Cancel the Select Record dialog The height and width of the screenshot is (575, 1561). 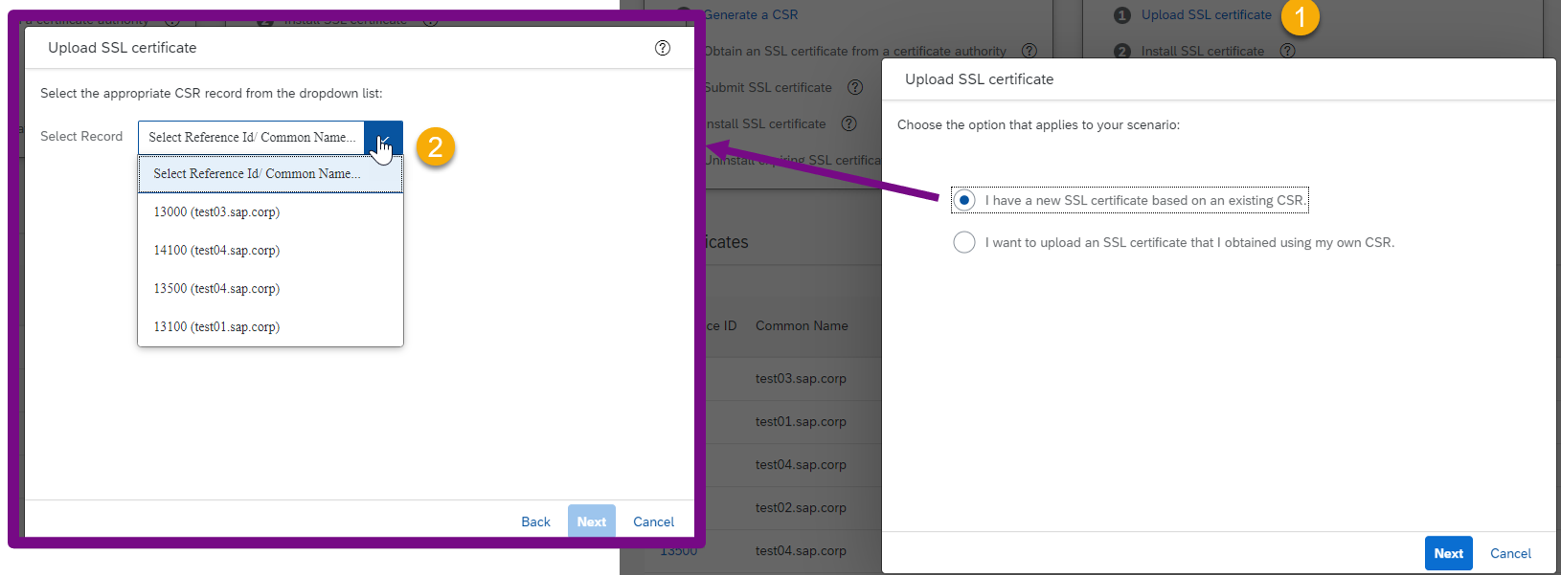click(654, 521)
